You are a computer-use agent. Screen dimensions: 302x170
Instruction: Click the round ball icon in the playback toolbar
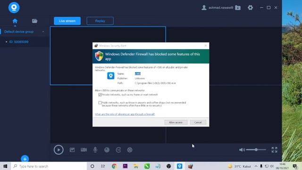tap(107, 150)
